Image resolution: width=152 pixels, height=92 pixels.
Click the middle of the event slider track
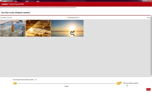click(67, 84)
